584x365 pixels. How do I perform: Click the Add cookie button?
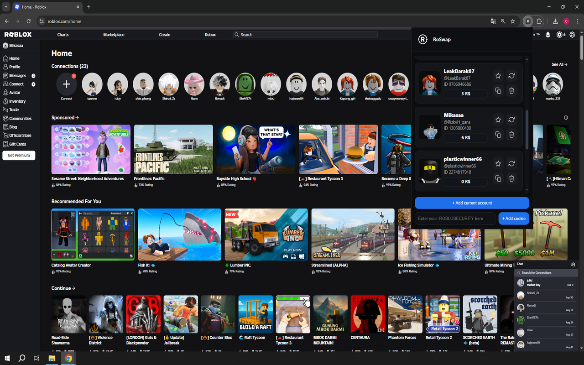click(x=514, y=219)
